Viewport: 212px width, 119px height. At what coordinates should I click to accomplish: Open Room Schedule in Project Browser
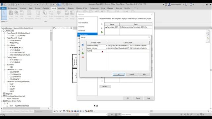pos(13,99)
